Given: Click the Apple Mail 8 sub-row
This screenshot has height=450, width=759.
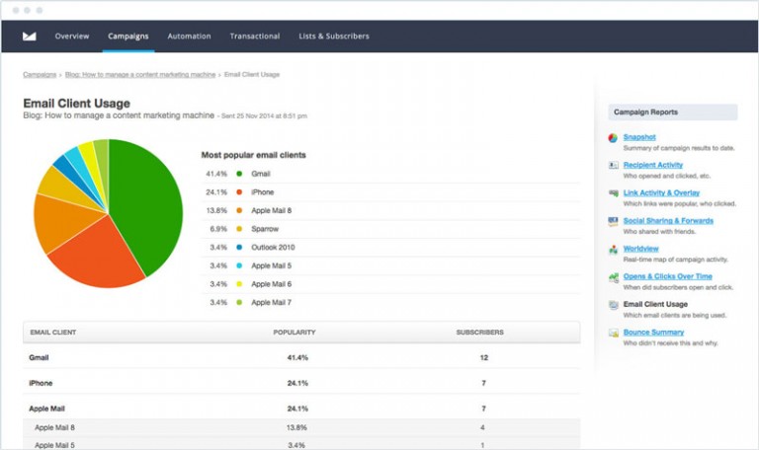Looking at the screenshot, I should click(x=301, y=427).
